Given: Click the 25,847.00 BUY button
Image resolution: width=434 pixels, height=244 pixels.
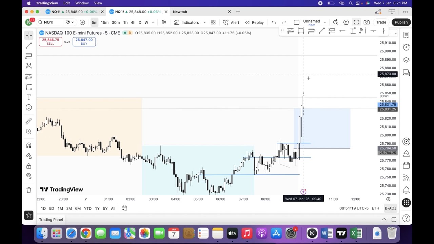Looking at the screenshot, I should (84, 42).
